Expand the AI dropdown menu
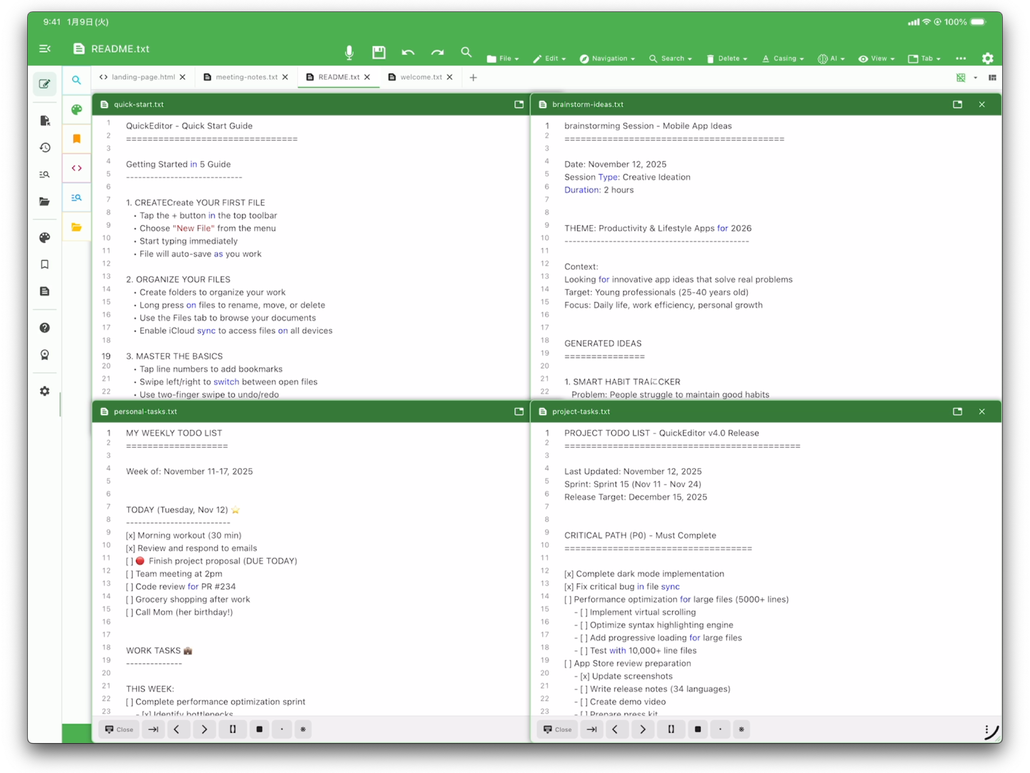 tap(831, 59)
